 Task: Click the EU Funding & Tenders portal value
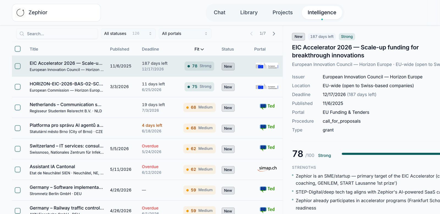click(x=346, y=112)
